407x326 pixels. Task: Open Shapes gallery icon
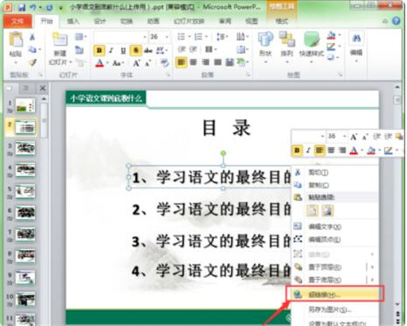point(265,39)
